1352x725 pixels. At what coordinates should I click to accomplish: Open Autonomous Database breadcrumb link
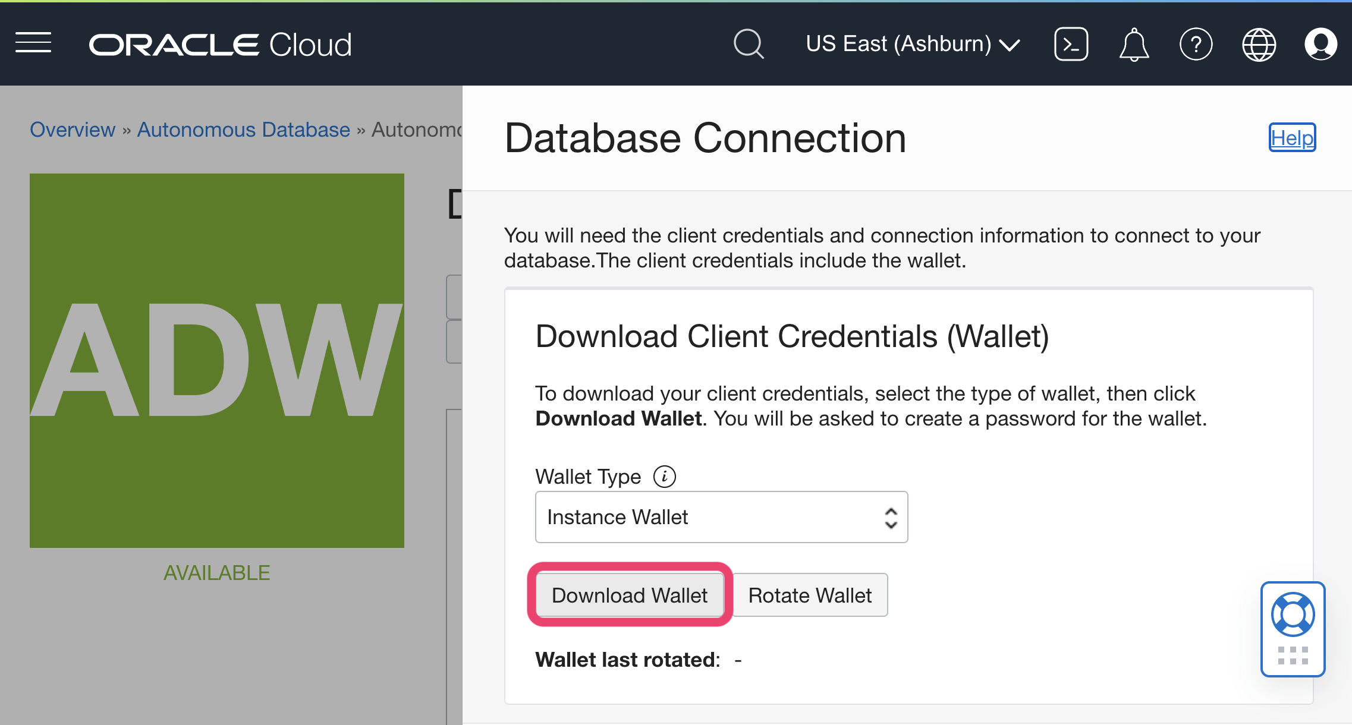pyautogui.click(x=243, y=130)
